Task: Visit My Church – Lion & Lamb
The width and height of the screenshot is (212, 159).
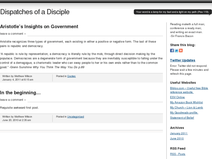Action: (x=186, y=108)
